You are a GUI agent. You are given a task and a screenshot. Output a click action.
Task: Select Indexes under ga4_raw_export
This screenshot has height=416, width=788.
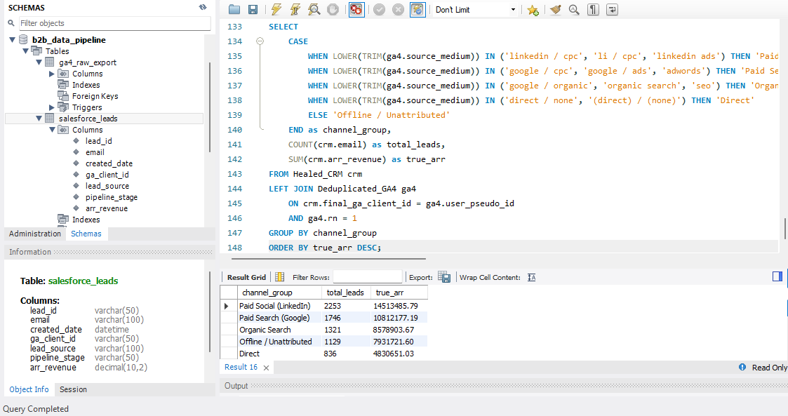click(86, 85)
